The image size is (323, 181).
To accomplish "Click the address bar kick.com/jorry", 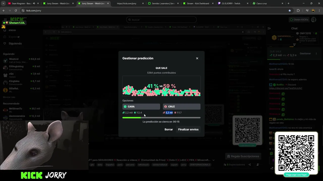I will click(34, 11).
